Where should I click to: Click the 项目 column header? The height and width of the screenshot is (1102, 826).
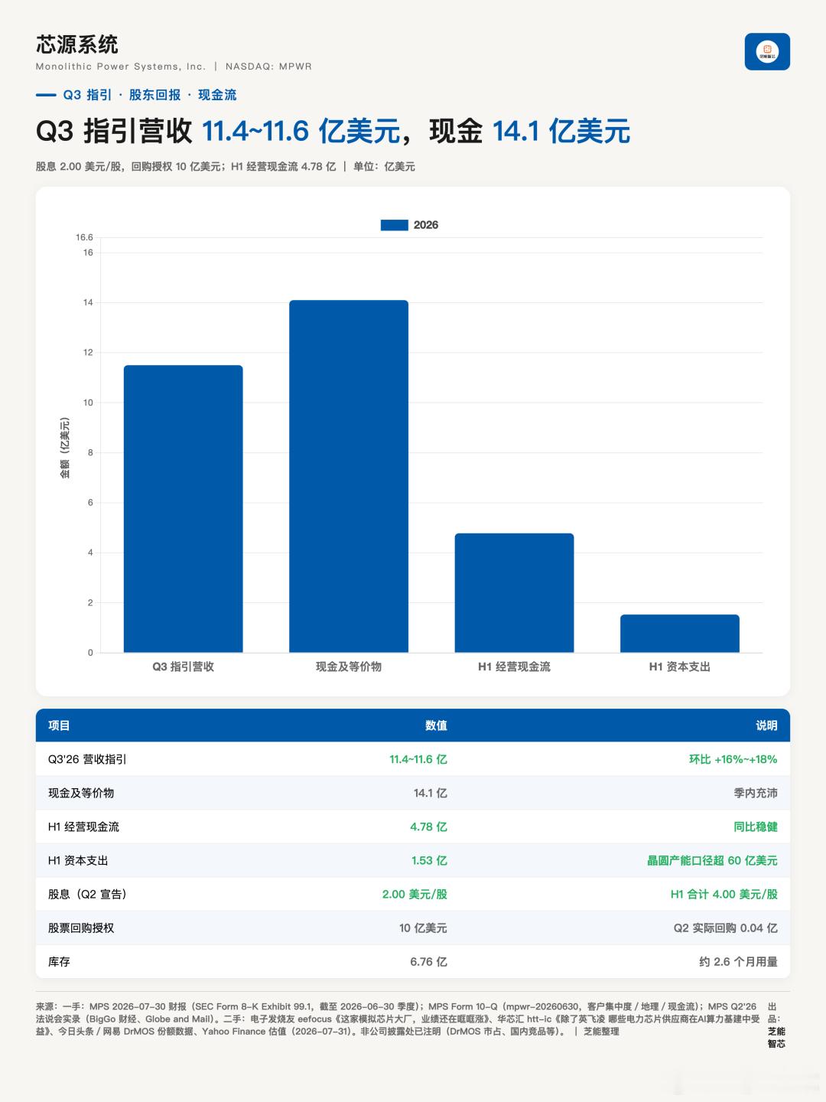[59, 725]
